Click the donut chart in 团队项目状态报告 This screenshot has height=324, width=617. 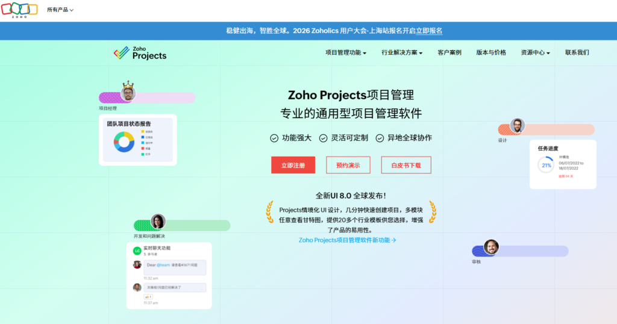(124, 142)
